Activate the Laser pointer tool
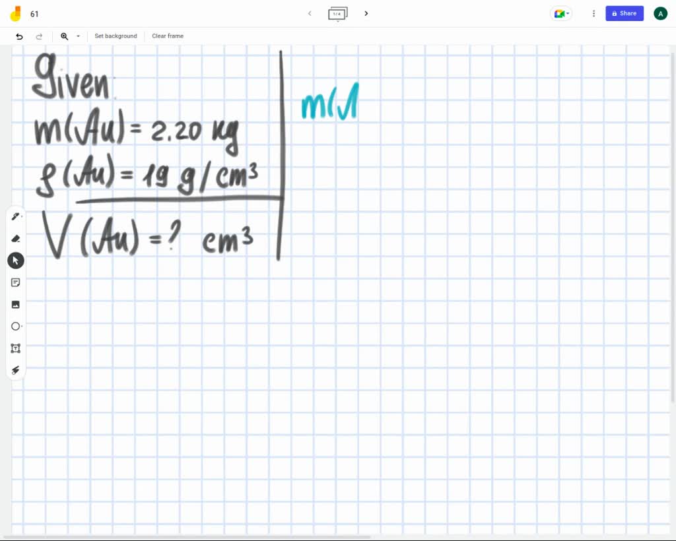The height and width of the screenshot is (541, 676). (x=16, y=370)
